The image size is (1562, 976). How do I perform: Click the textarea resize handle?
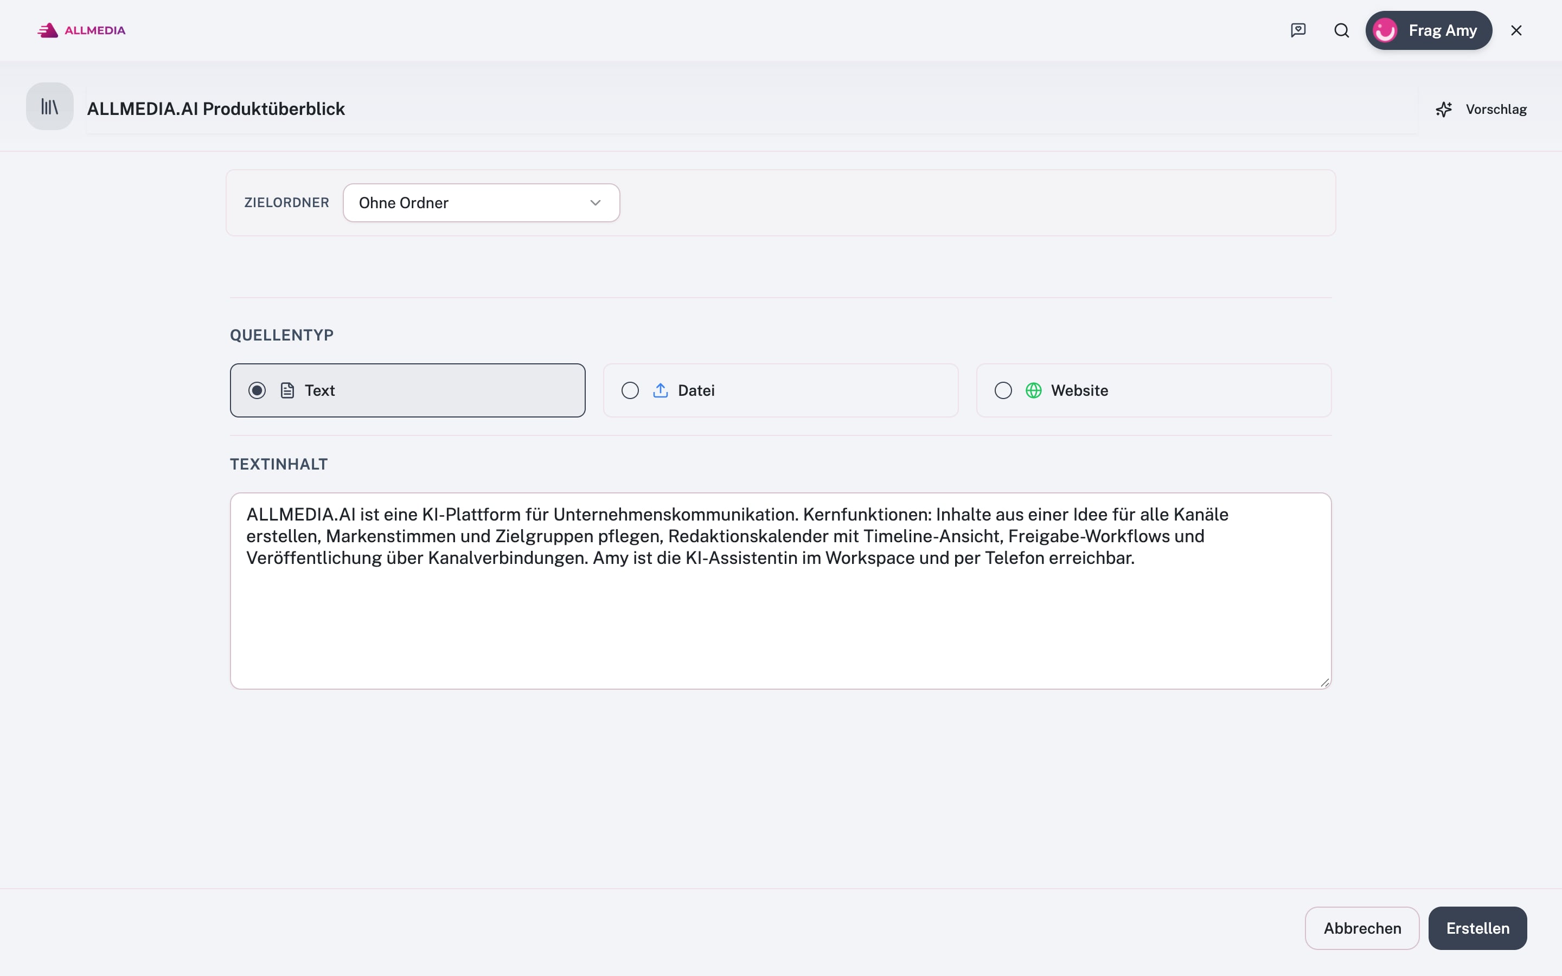pyautogui.click(x=1324, y=682)
